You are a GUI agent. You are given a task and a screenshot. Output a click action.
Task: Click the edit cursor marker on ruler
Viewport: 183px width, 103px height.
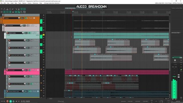[x=73, y=12]
